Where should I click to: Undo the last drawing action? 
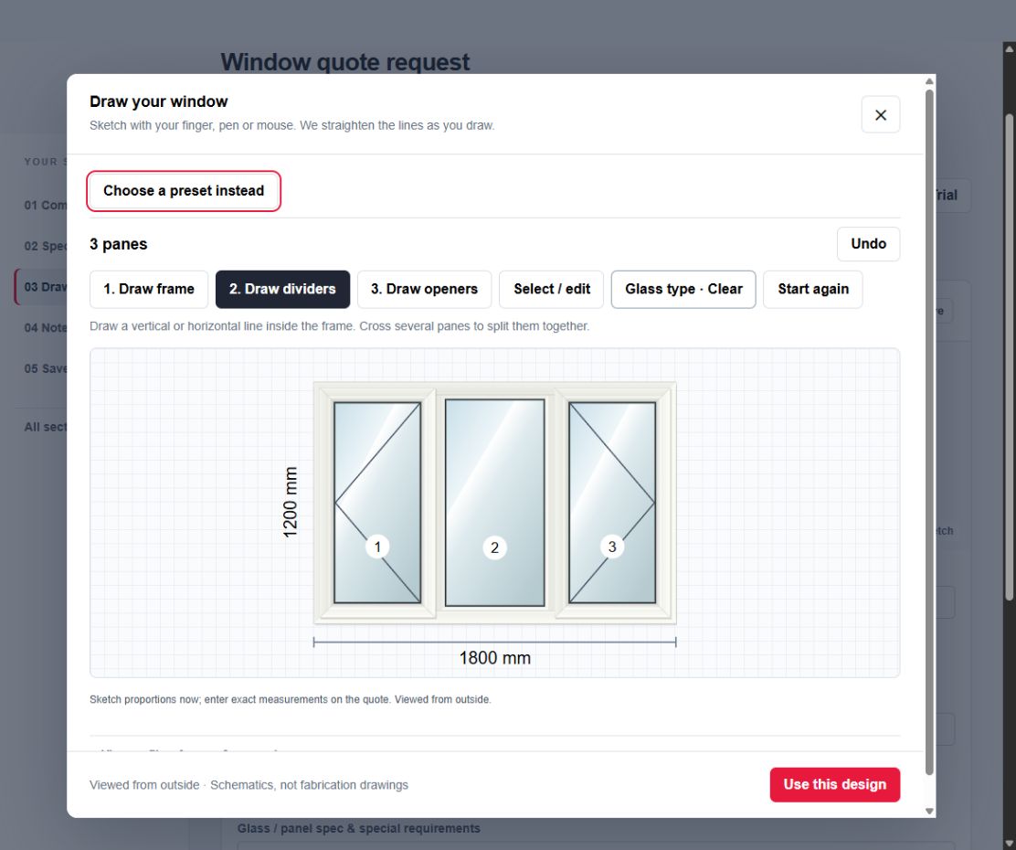(868, 244)
